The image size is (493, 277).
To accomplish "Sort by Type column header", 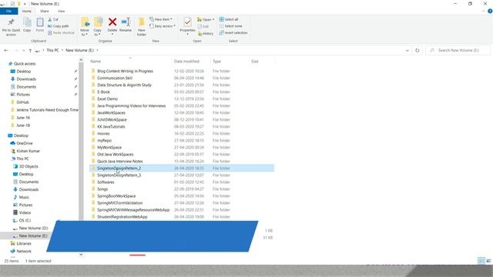I will (216, 62).
